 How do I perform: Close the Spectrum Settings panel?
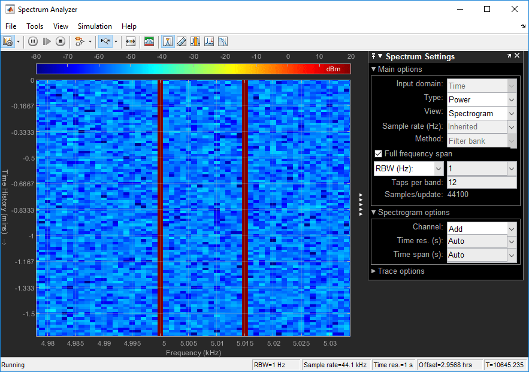tap(518, 56)
